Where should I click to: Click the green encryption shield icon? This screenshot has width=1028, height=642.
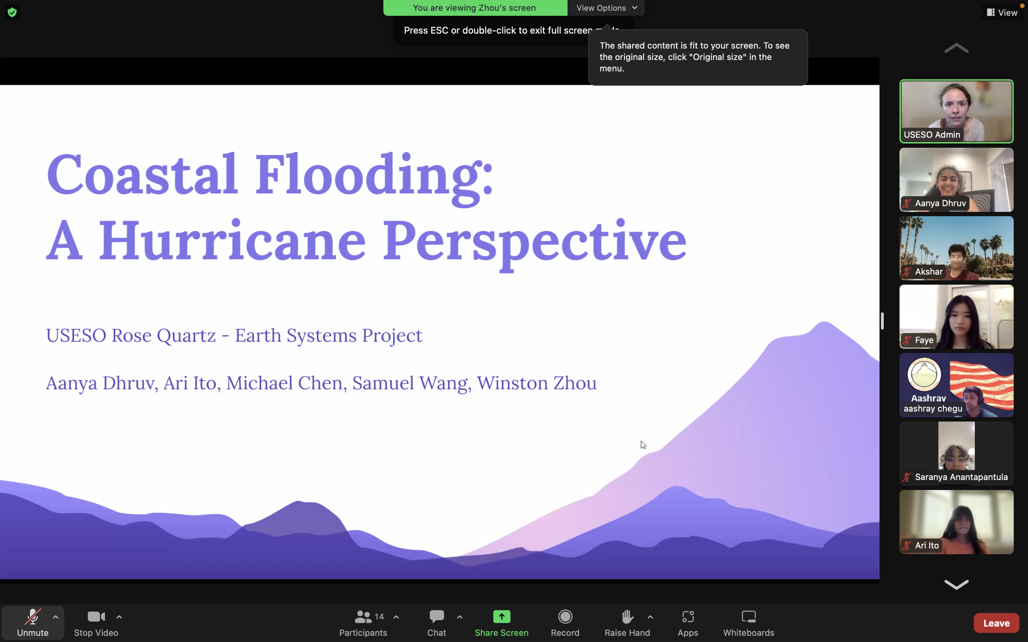[12, 12]
